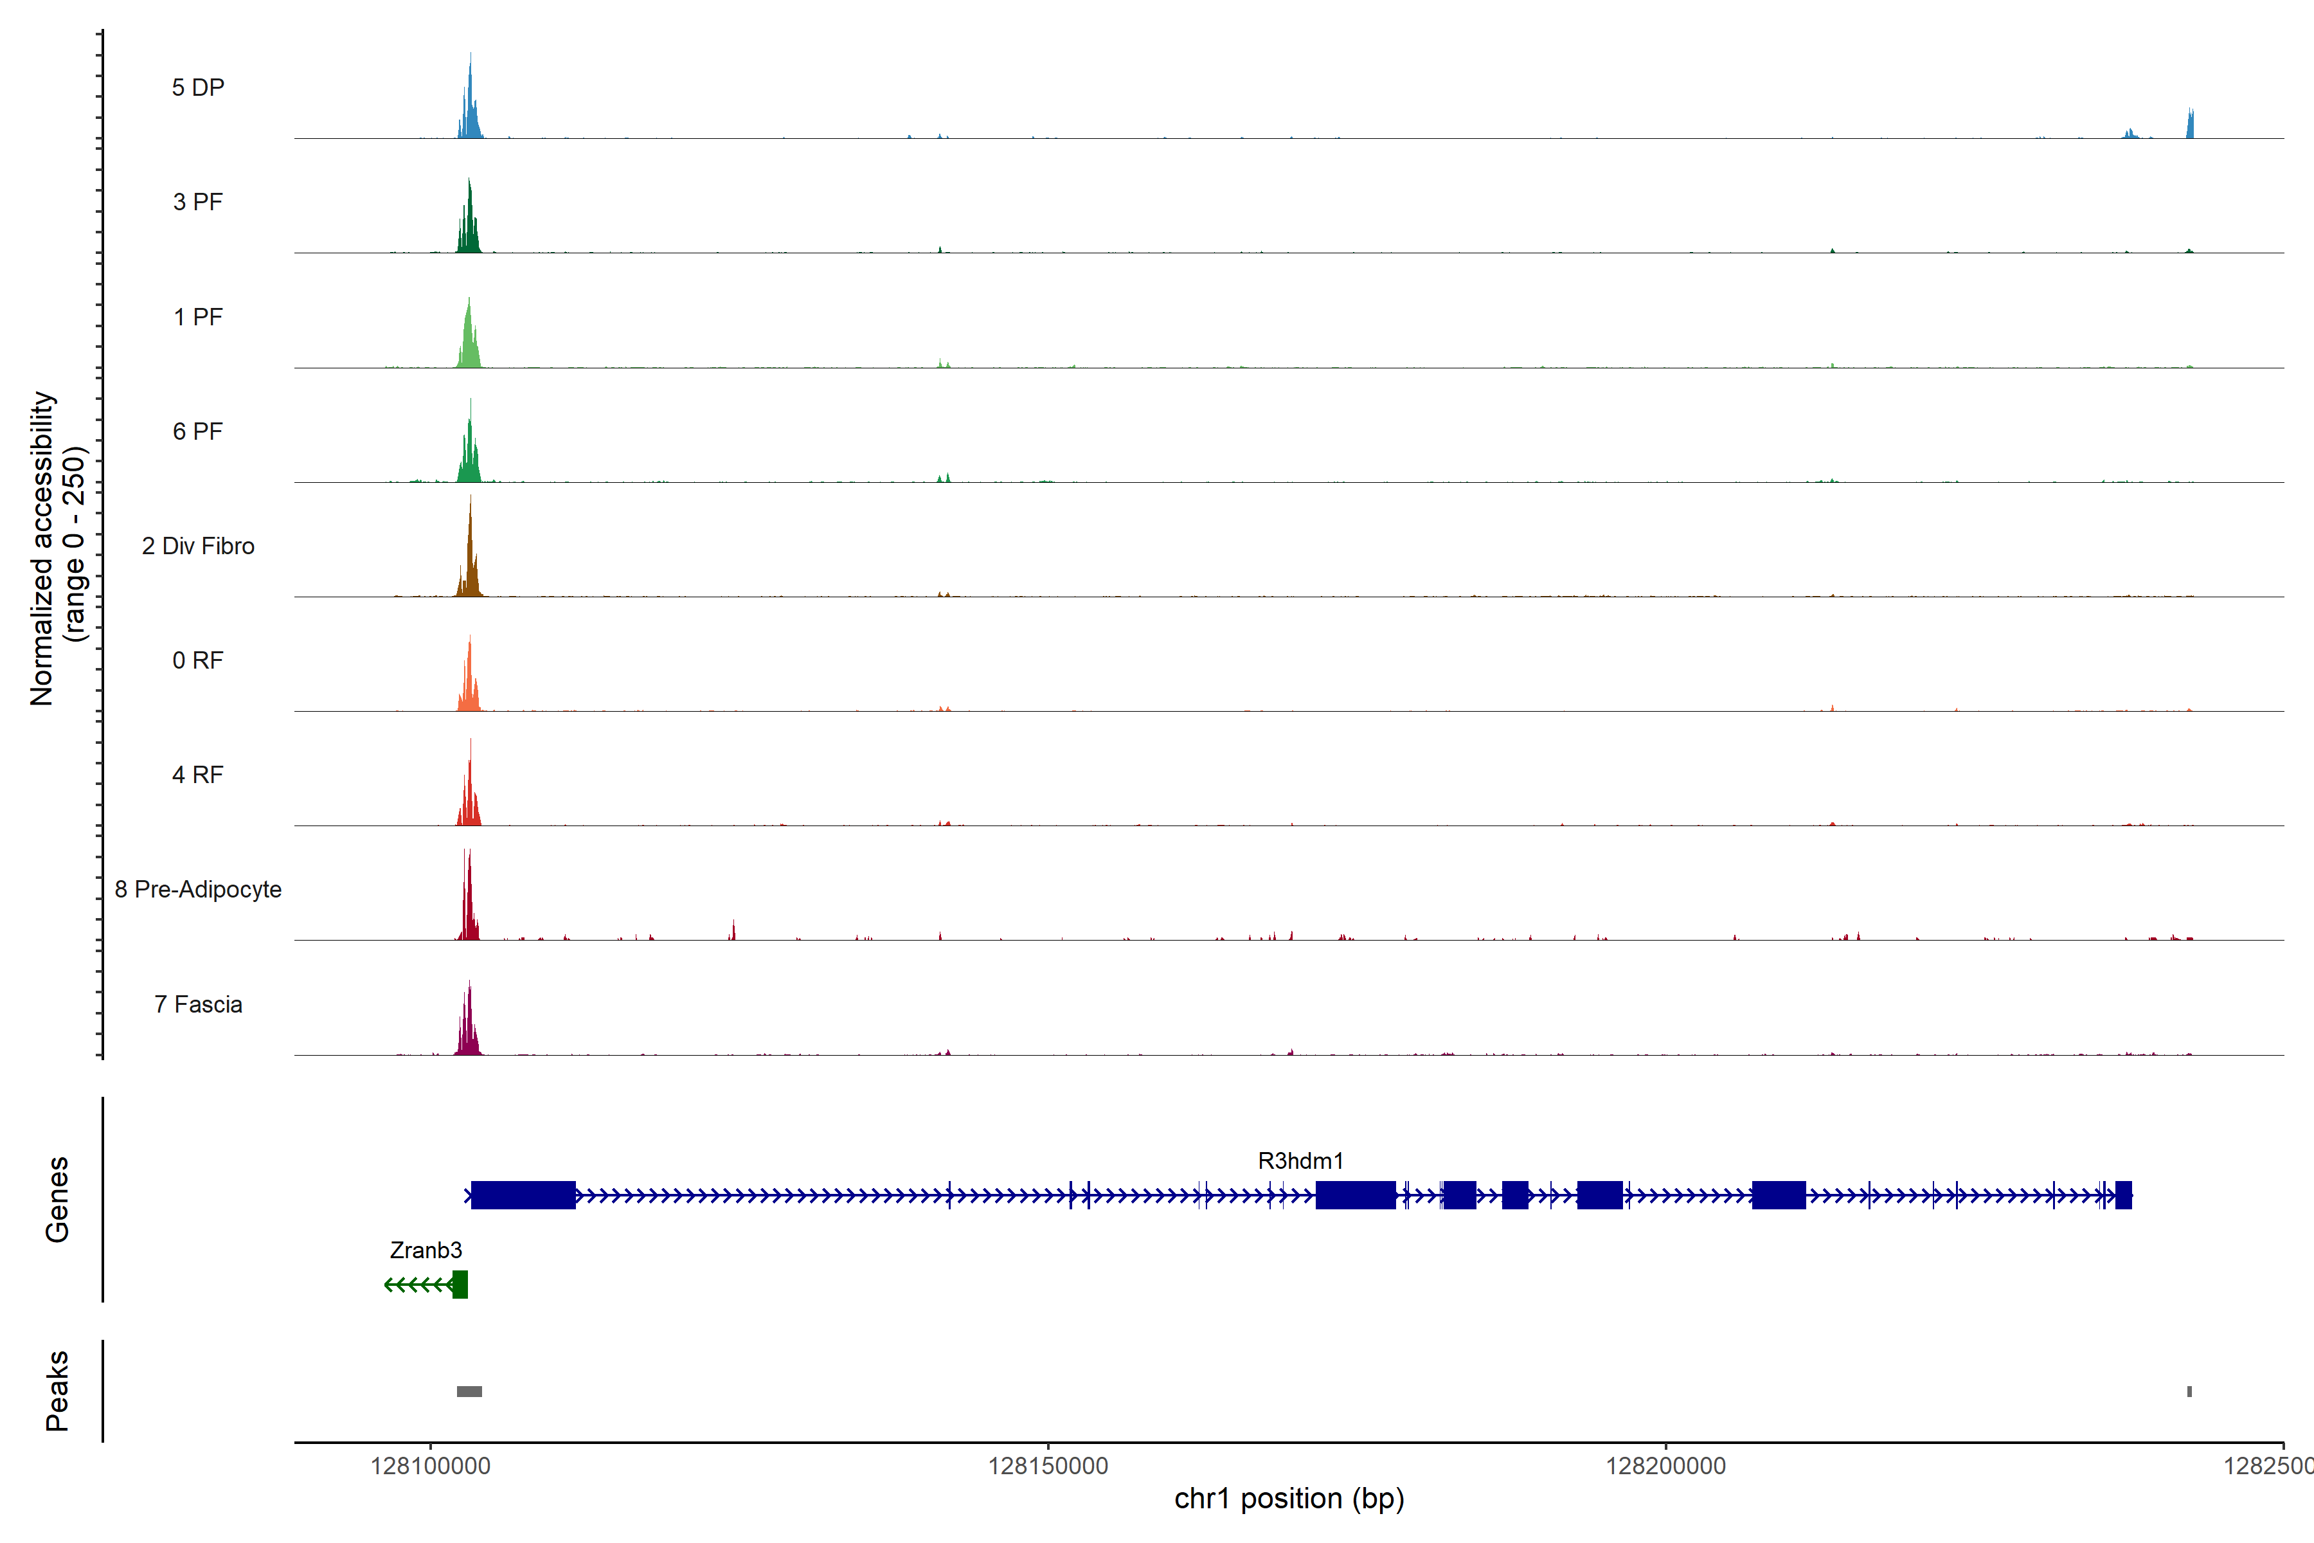Click the R3hdm1 gene name label
2314x1543 pixels.
pos(1300,1161)
